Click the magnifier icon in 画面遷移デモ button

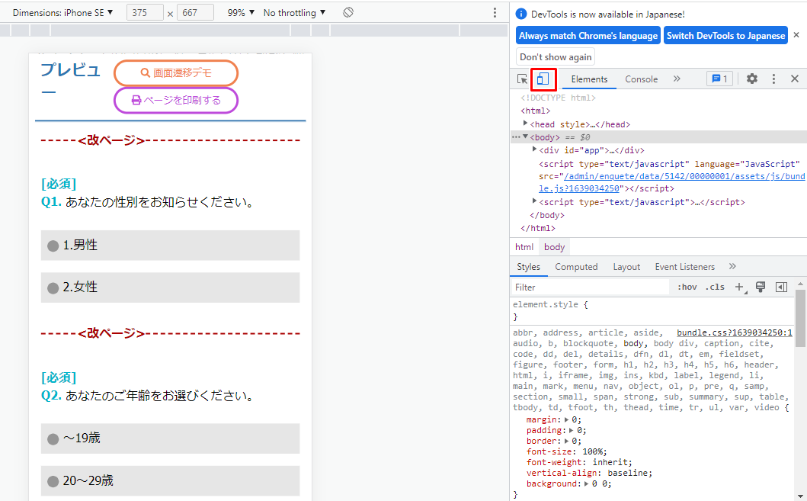145,73
